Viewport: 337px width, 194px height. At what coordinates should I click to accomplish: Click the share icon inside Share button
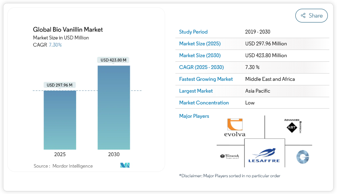click(303, 15)
